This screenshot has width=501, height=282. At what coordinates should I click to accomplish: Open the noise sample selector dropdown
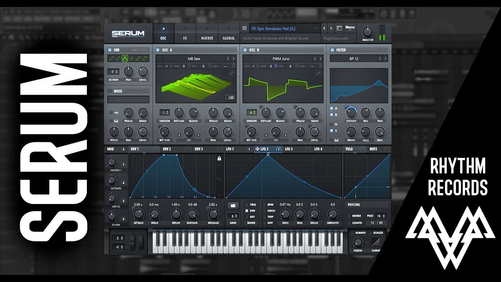click(x=128, y=100)
